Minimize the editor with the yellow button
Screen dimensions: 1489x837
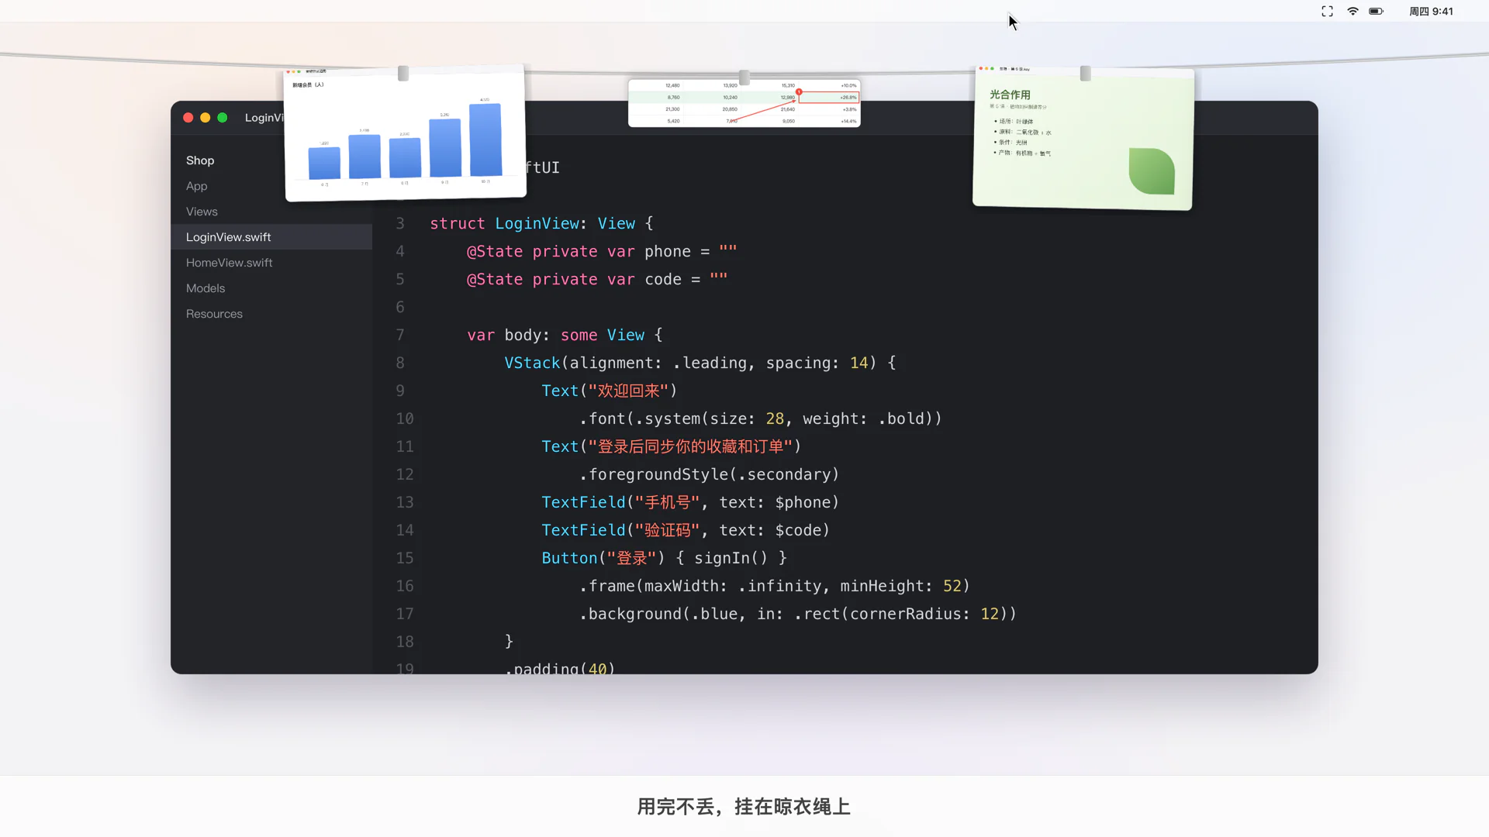206,118
